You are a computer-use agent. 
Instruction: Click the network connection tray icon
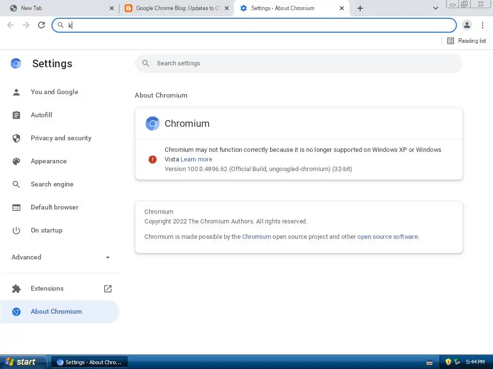point(457,362)
